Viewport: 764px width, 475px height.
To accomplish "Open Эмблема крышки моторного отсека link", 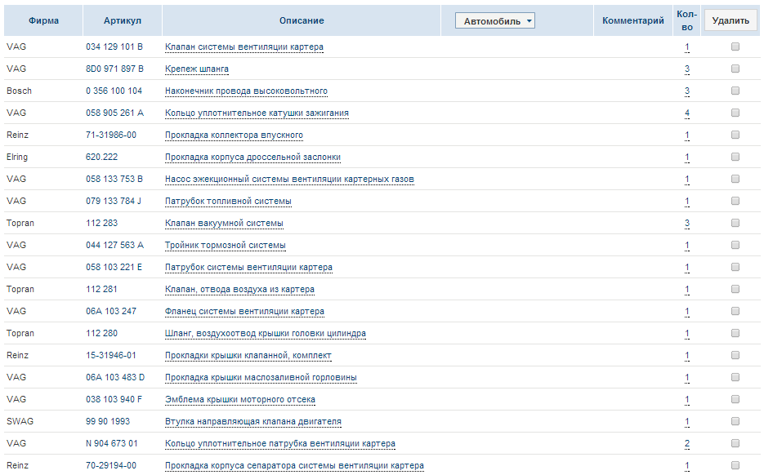I will click(x=240, y=400).
